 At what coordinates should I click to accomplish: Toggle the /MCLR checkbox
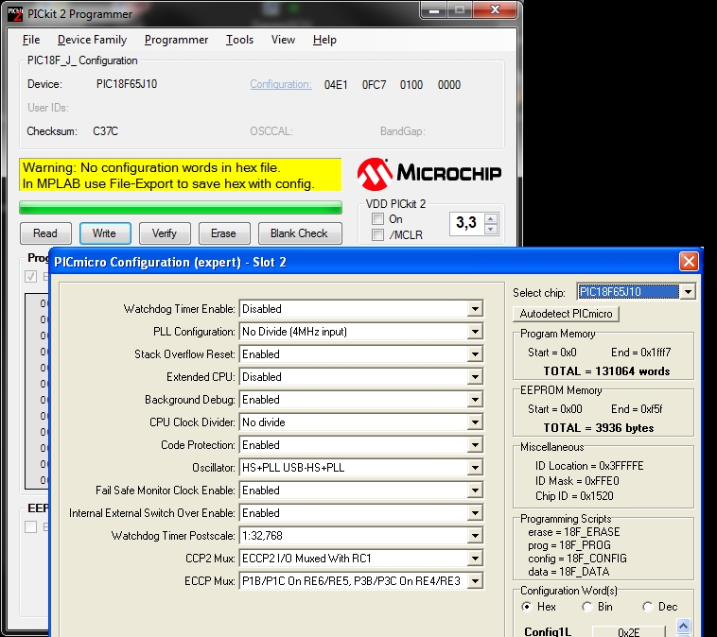(x=377, y=235)
